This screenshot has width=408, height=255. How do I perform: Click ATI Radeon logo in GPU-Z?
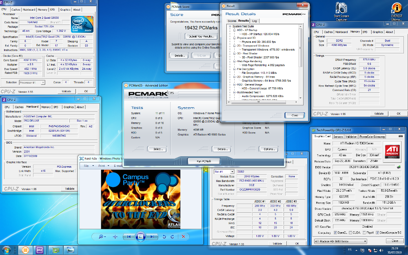tap(392, 152)
